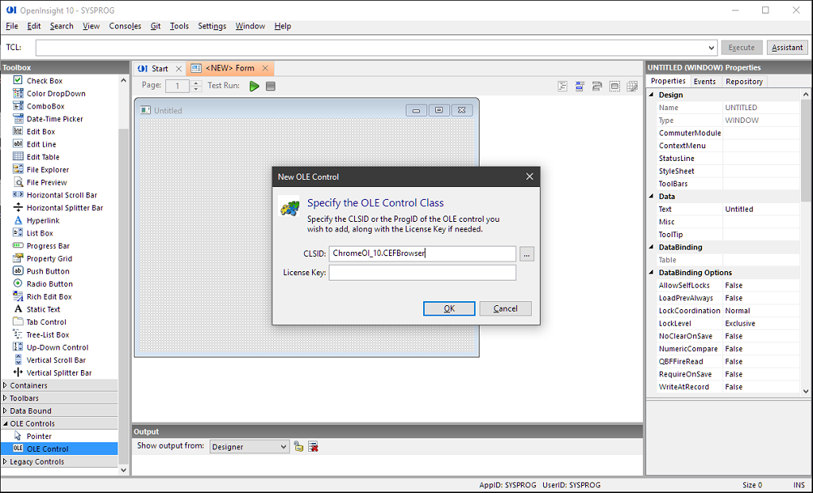This screenshot has height=493, width=813.
Task: Increase the Page number stepper
Action: 196,83
